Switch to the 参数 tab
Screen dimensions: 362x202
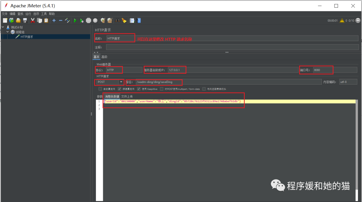pos(100,97)
